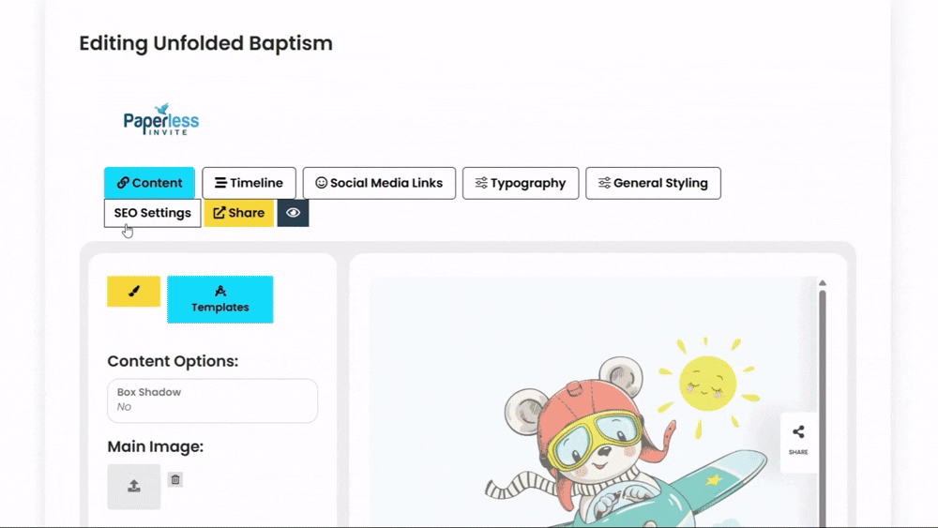The image size is (938, 528).
Task: Click the yellow paintbrush style button
Action: pyautogui.click(x=133, y=292)
